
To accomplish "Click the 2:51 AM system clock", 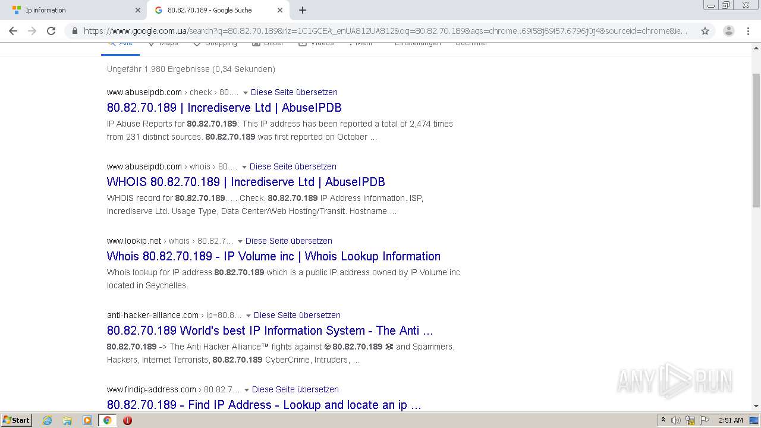I will [x=731, y=420].
